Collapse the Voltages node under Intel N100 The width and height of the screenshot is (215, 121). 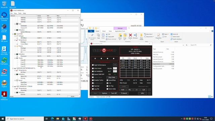tap(15, 36)
